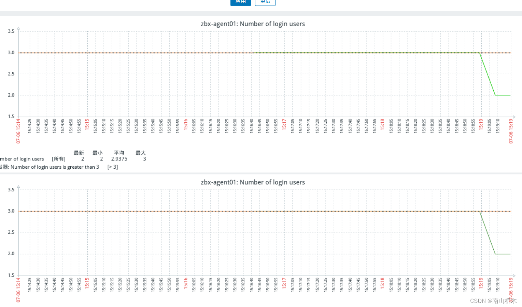The height and width of the screenshot is (307, 522).
Task: Click the 重设 reset button
Action: coord(265,2)
